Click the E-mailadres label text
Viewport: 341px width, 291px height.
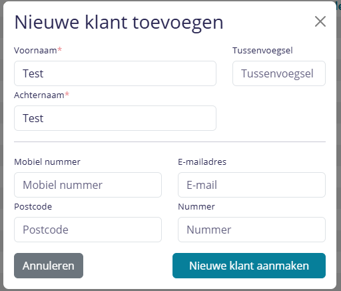tap(202, 162)
